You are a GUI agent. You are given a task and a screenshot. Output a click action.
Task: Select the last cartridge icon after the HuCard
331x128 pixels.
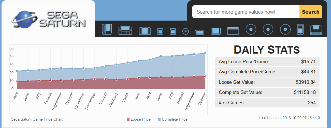tap(316, 30)
